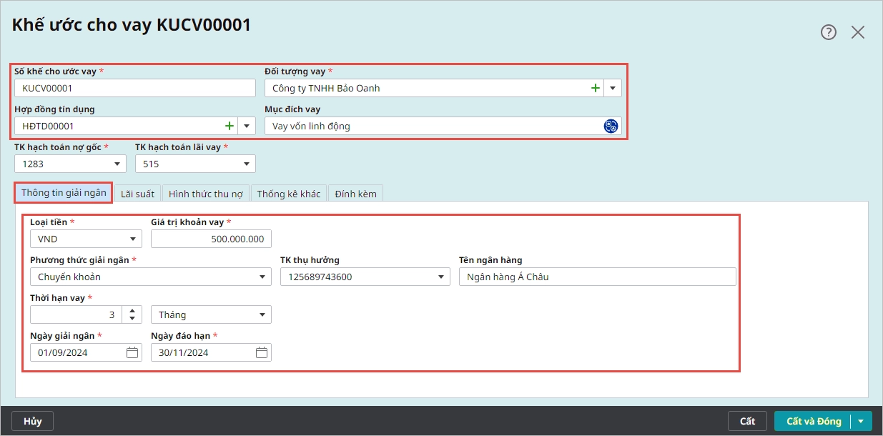Screen dimensions: 883x436
Task: Expand the Đối tượng vay dropdown
Action: [x=613, y=88]
